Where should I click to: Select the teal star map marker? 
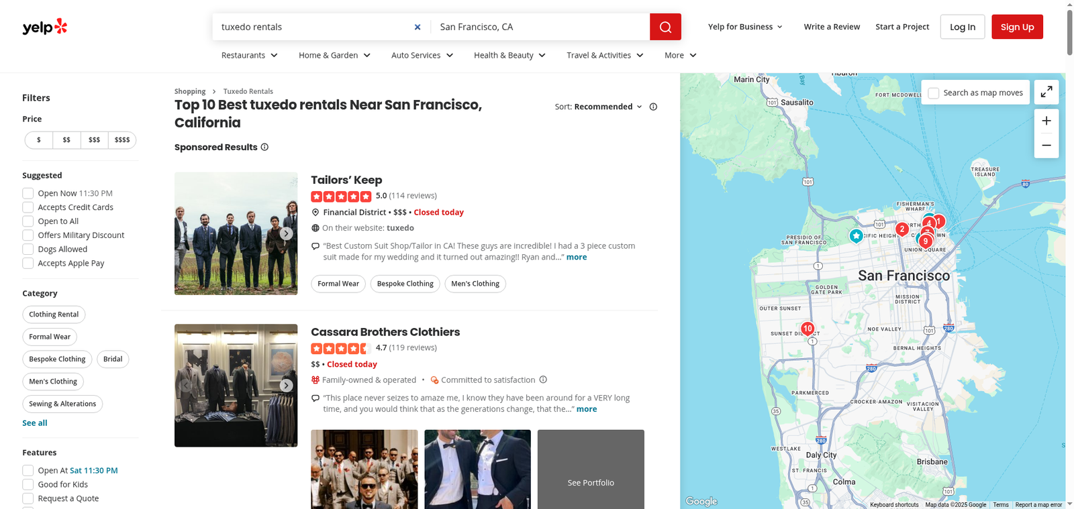click(x=856, y=235)
